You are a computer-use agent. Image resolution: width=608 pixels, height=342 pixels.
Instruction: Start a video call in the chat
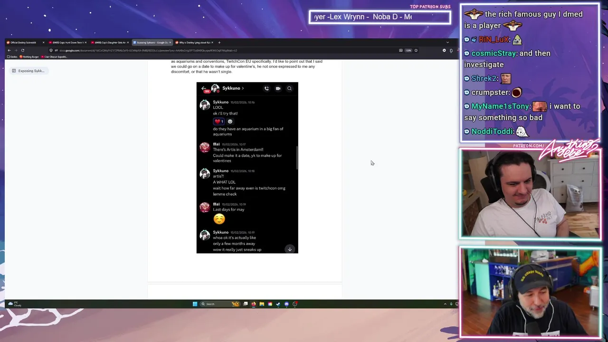point(278,88)
